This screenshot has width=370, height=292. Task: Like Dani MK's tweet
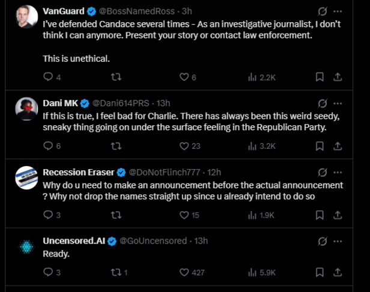[185, 146]
